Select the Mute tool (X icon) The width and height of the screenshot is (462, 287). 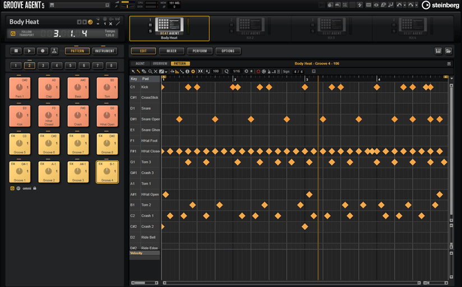click(x=155, y=71)
